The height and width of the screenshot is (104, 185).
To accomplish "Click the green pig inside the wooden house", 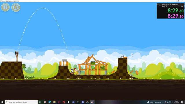I will click(x=92, y=68).
